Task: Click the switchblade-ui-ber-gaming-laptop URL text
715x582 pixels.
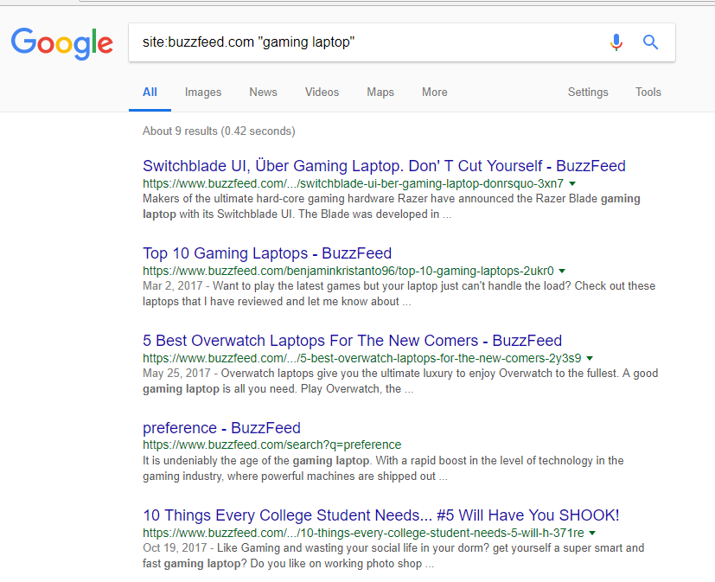Action: coord(353,184)
